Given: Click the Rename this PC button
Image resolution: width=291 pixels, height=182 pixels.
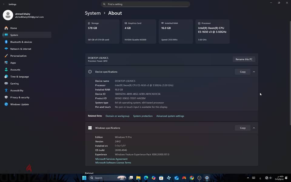Looking at the screenshot, I should (244, 59).
